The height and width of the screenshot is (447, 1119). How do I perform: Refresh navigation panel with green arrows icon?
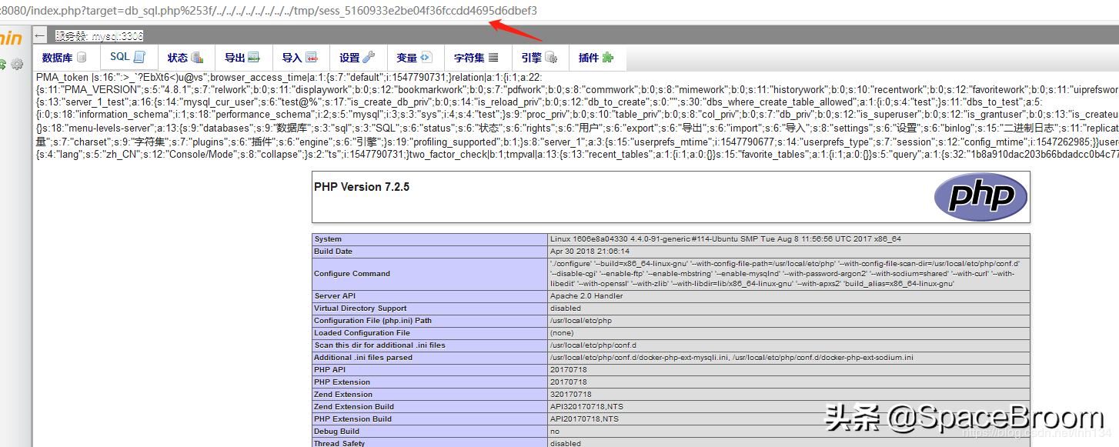[4, 65]
